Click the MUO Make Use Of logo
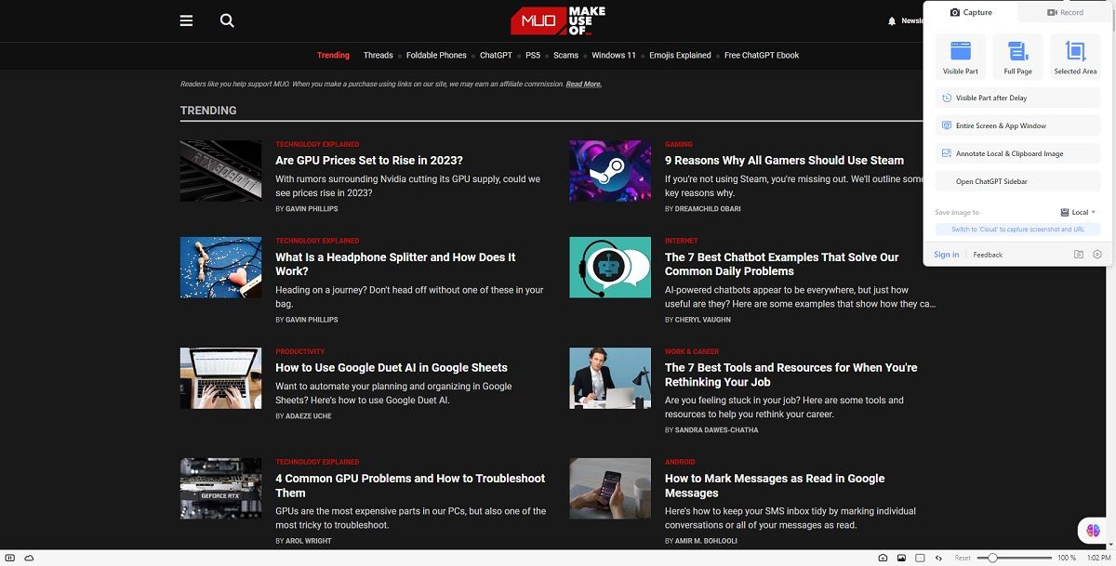Viewport: 1116px width, 566px height. [x=558, y=20]
